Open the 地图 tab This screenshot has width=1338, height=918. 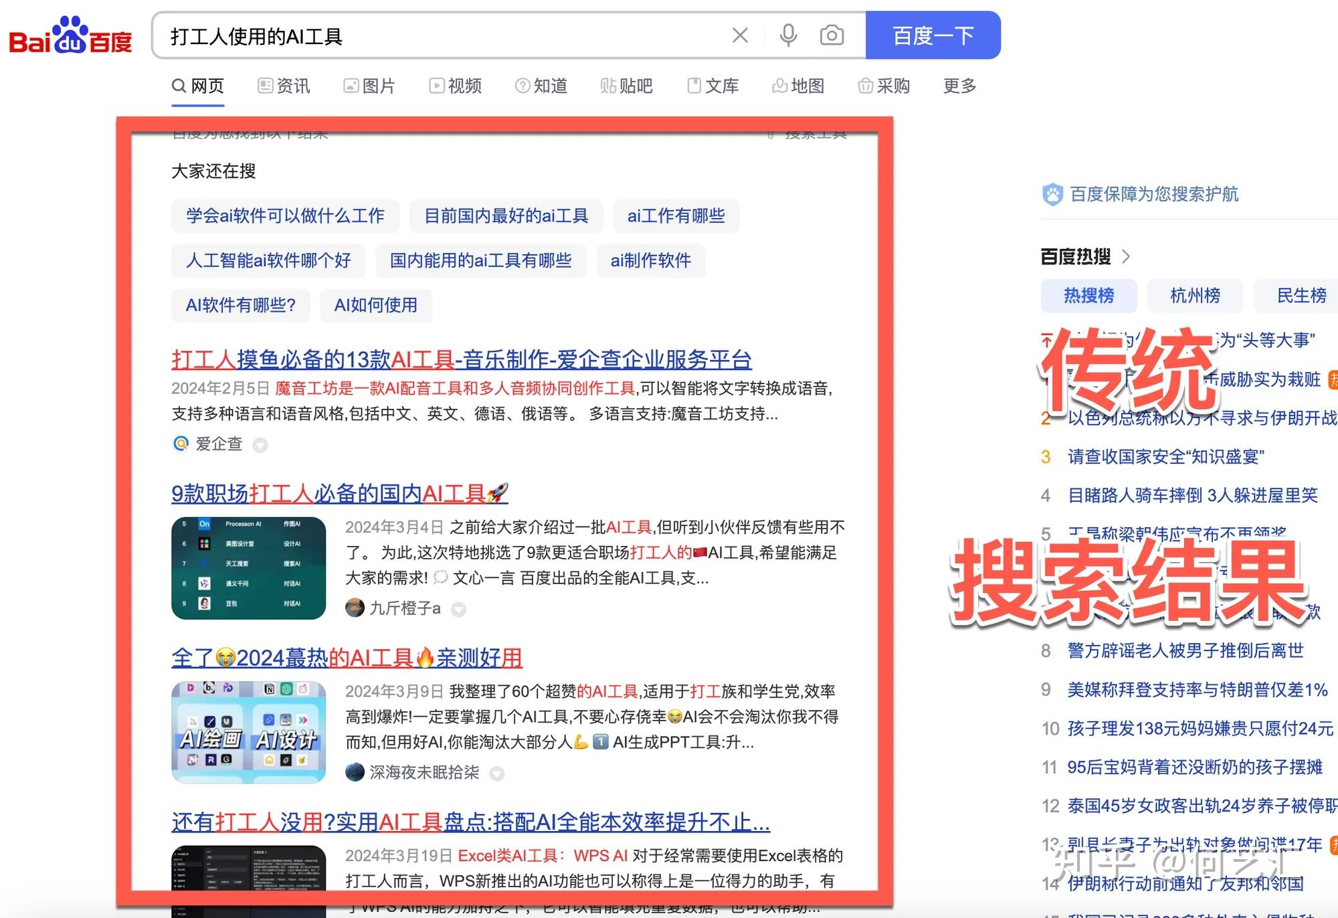point(798,86)
